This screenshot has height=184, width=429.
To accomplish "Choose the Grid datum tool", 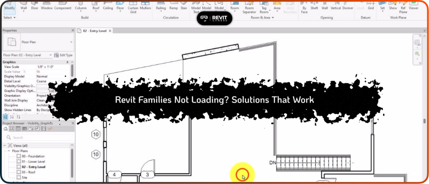I will coord(371,6).
